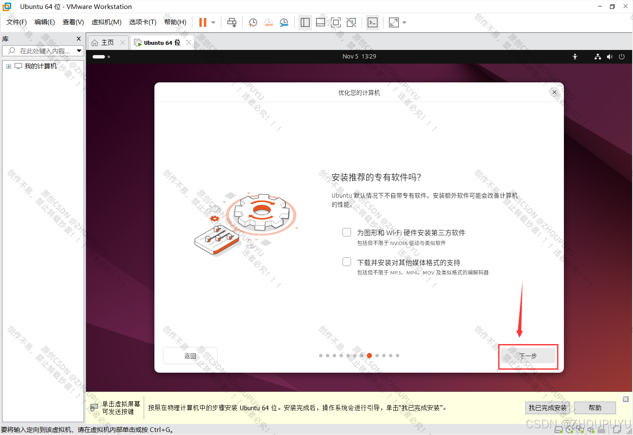Click the 返回 button

coord(190,356)
